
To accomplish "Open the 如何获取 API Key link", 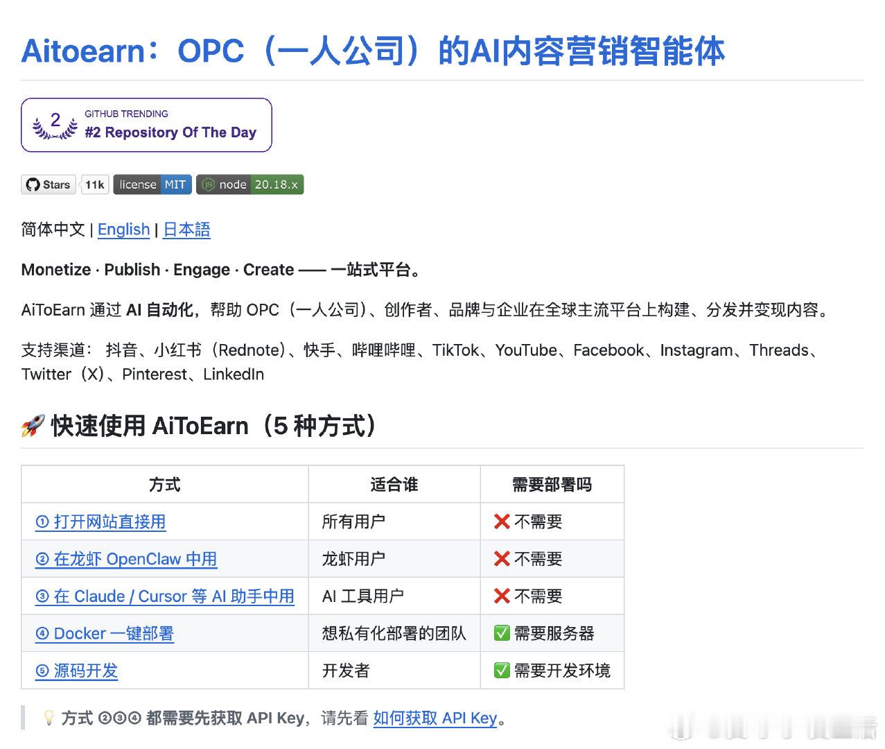I will tap(435, 718).
